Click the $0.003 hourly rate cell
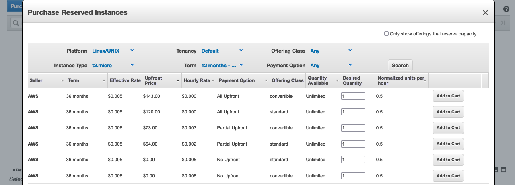This screenshot has width=515, height=185. tap(189, 128)
